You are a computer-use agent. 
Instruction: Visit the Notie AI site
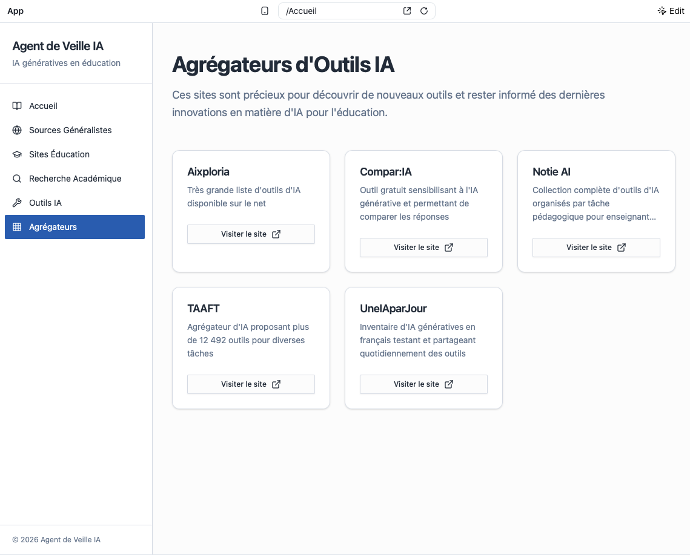pyautogui.click(x=596, y=248)
